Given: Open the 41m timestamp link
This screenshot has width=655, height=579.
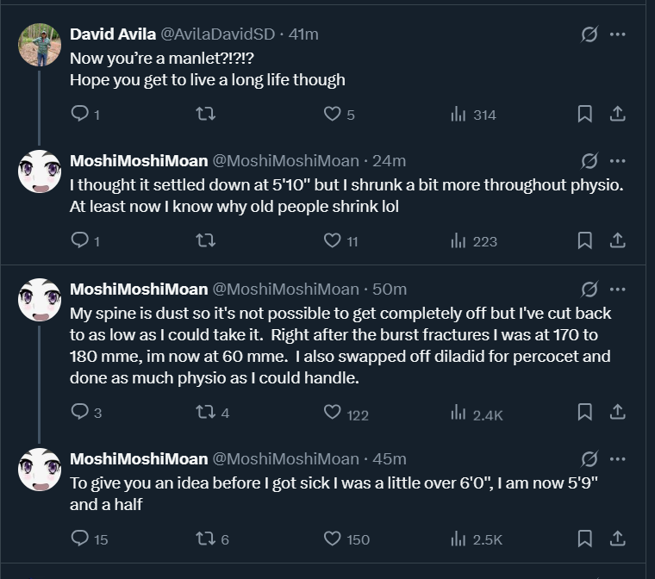Looking at the screenshot, I should tap(303, 34).
